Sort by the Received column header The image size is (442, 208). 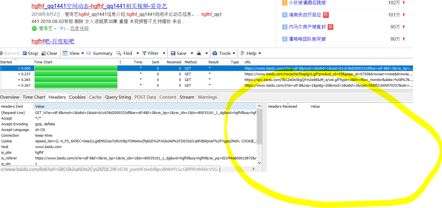[172, 62]
